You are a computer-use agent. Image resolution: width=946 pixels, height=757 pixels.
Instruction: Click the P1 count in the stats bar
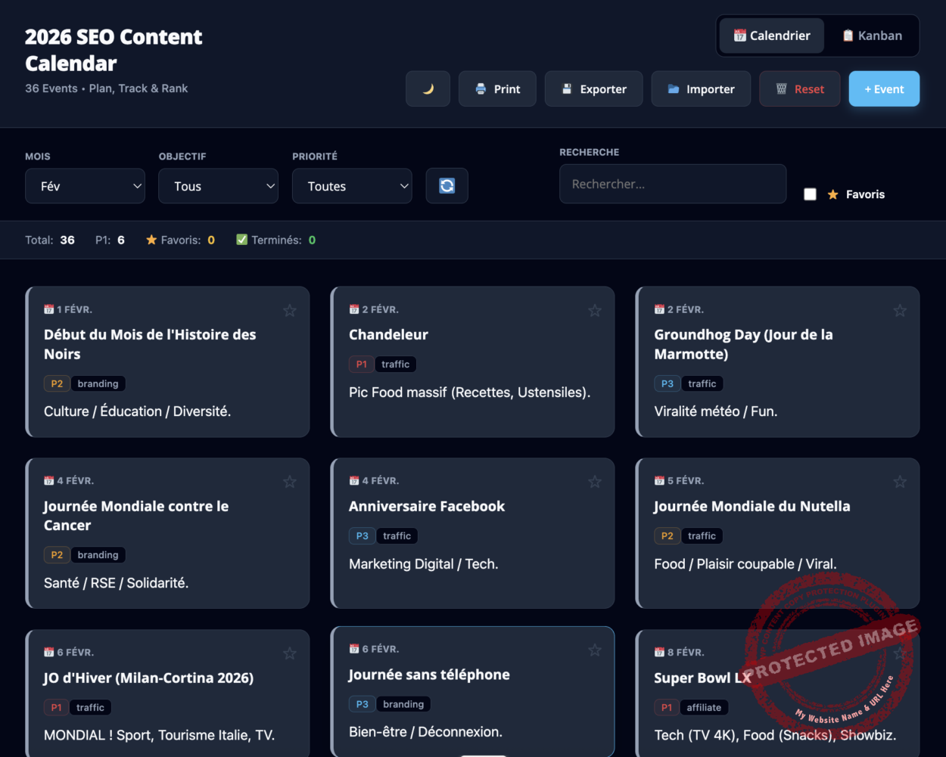[x=110, y=239]
